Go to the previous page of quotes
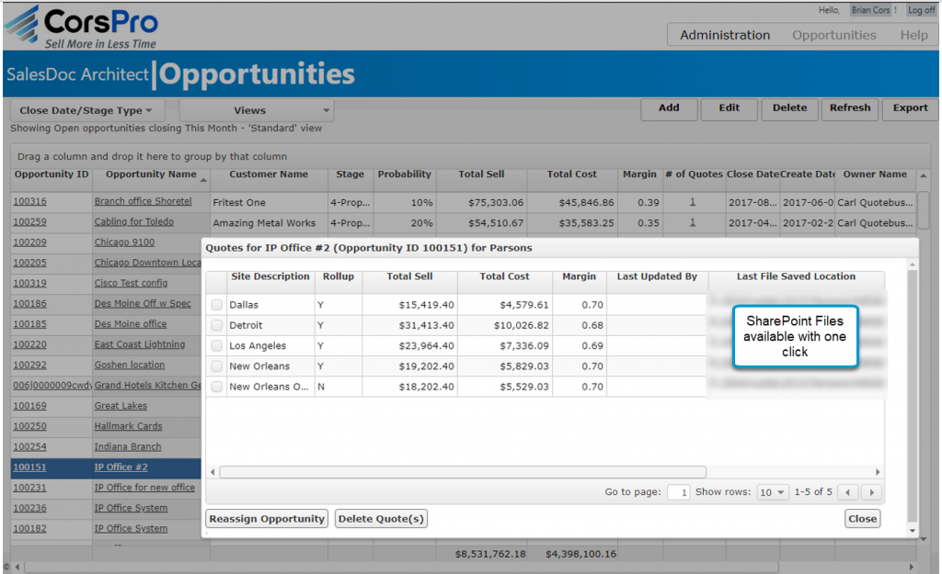 point(848,491)
